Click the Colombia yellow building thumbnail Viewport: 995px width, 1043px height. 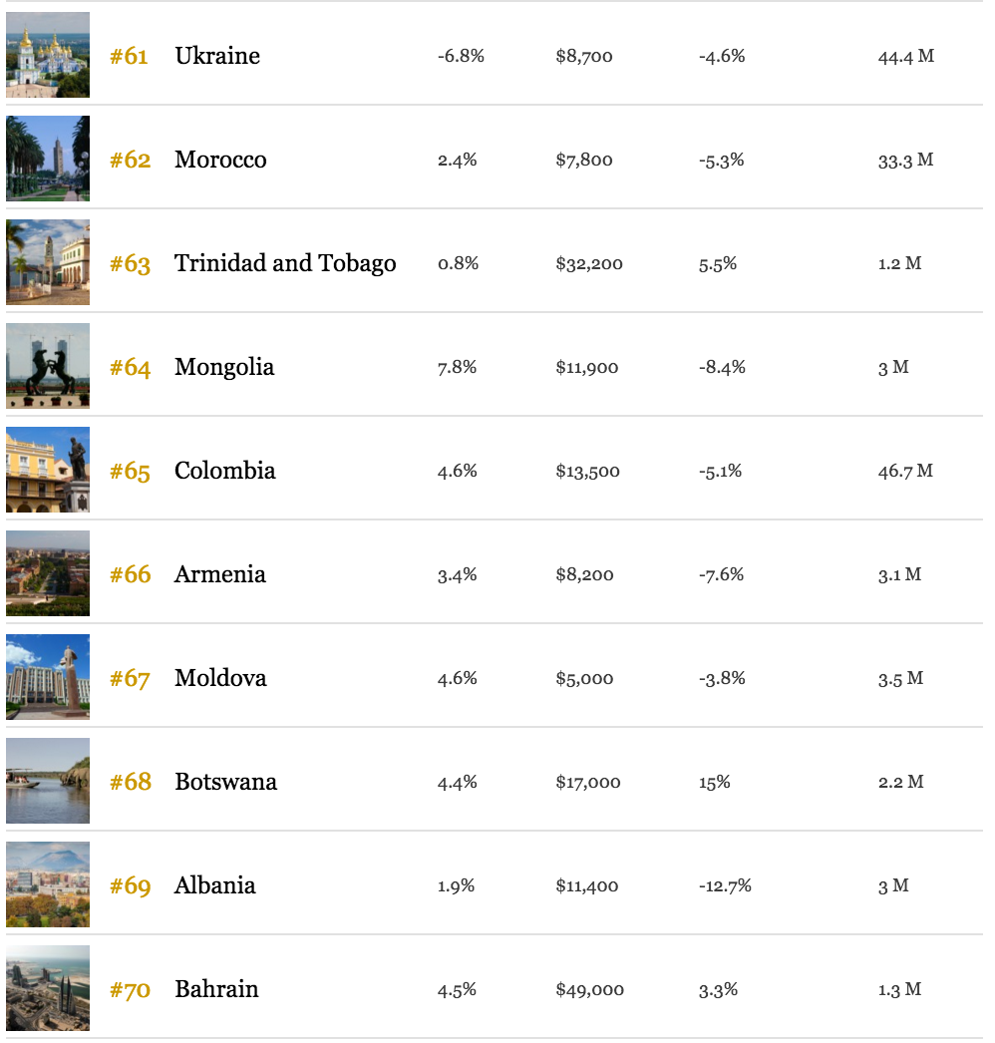coord(48,470)
